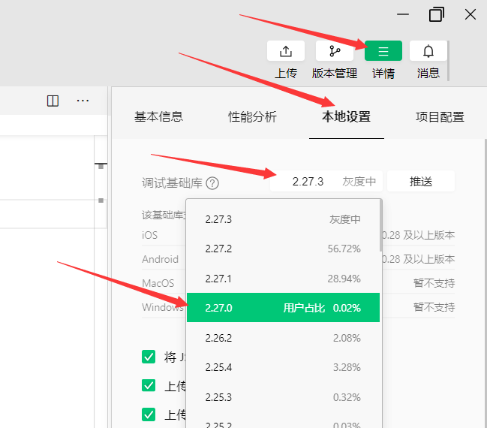Select base library version 2.25.3
Image resolution: width=487 pixels, height=428 pixels.
[x=283, y=397]
